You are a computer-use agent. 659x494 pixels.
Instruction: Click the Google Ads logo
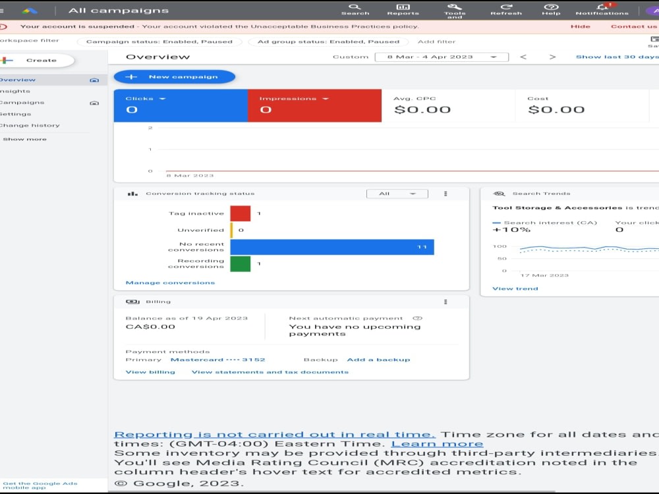(30, 11)
